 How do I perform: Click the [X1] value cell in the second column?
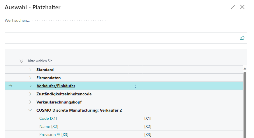coord(148,118)
